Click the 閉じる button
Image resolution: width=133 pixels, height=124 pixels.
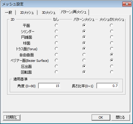click(121, 117)
